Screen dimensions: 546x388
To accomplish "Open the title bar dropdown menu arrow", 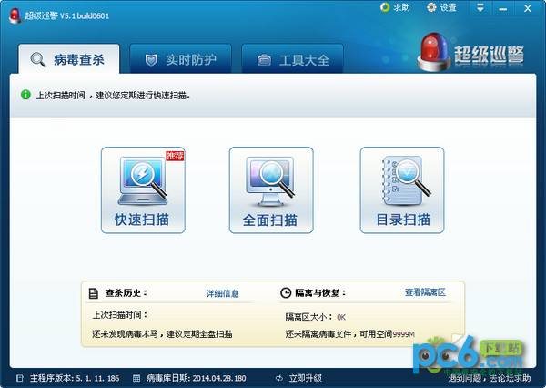I will click(x=480, y=7).
